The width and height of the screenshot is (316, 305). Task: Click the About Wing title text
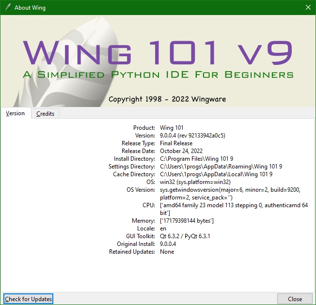(x=30, y=8)
